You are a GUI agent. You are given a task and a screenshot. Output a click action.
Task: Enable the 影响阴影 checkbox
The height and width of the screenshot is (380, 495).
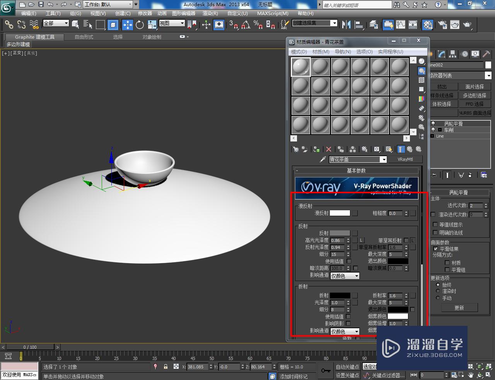pyautogui.click(x=348, y=324)
